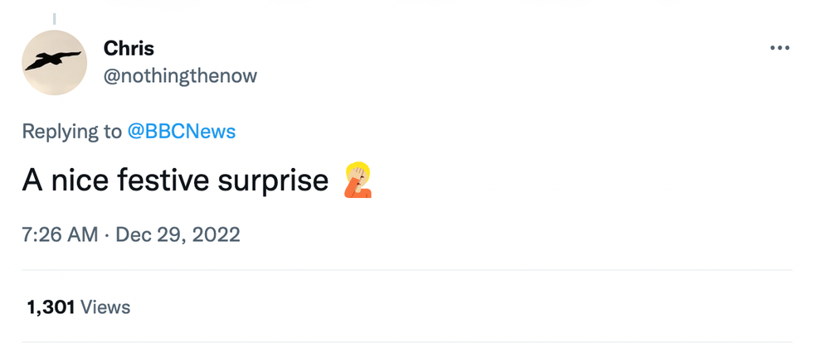Click the facepalm emoji in the tweet
This screenshot has height=347, width=813.
[x=356, y=181]
